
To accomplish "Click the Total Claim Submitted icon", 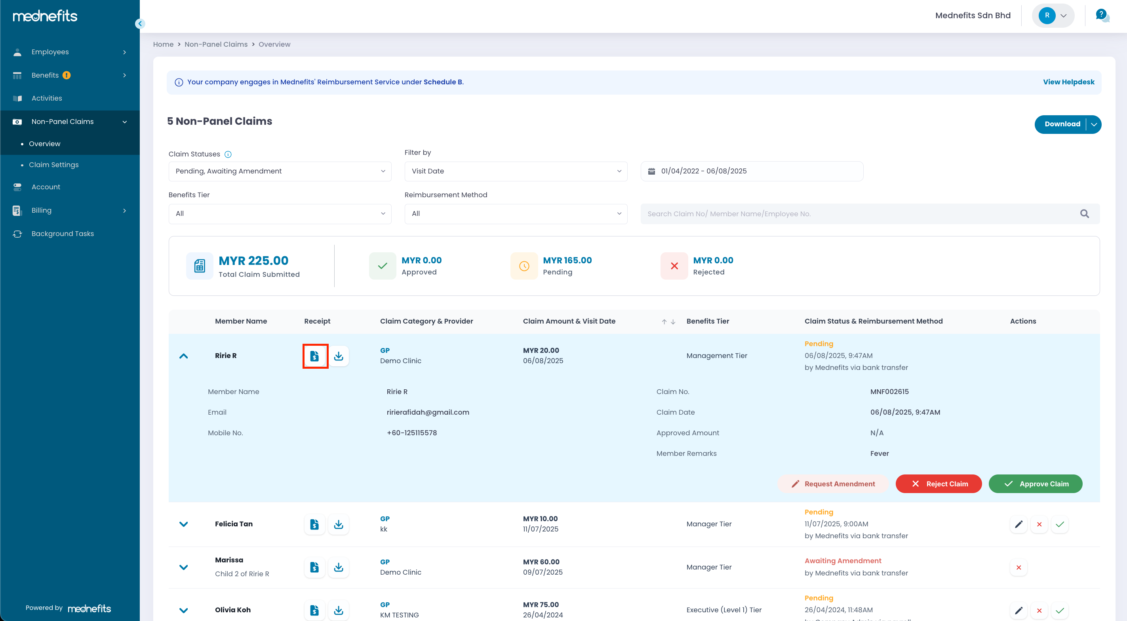I will (200, 266).
